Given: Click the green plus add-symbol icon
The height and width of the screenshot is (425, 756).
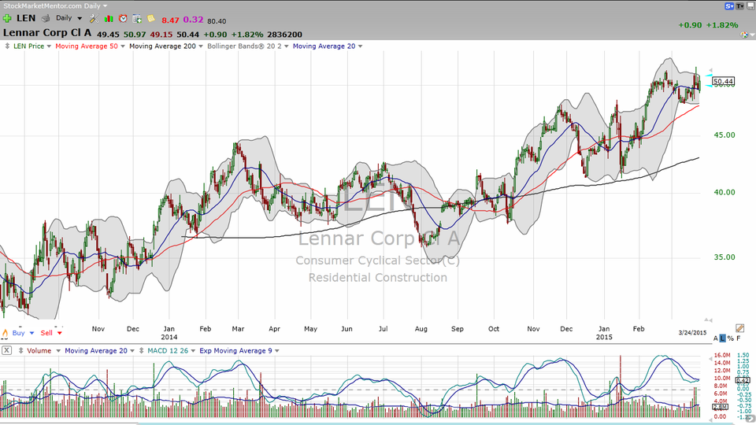Looking at the screenshot, I should click(7, 18).
